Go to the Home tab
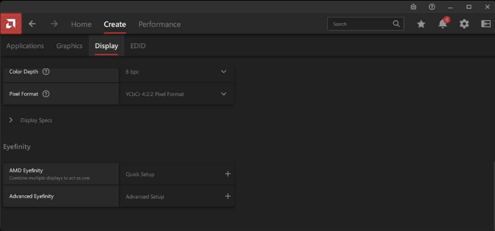 [81, 24]
